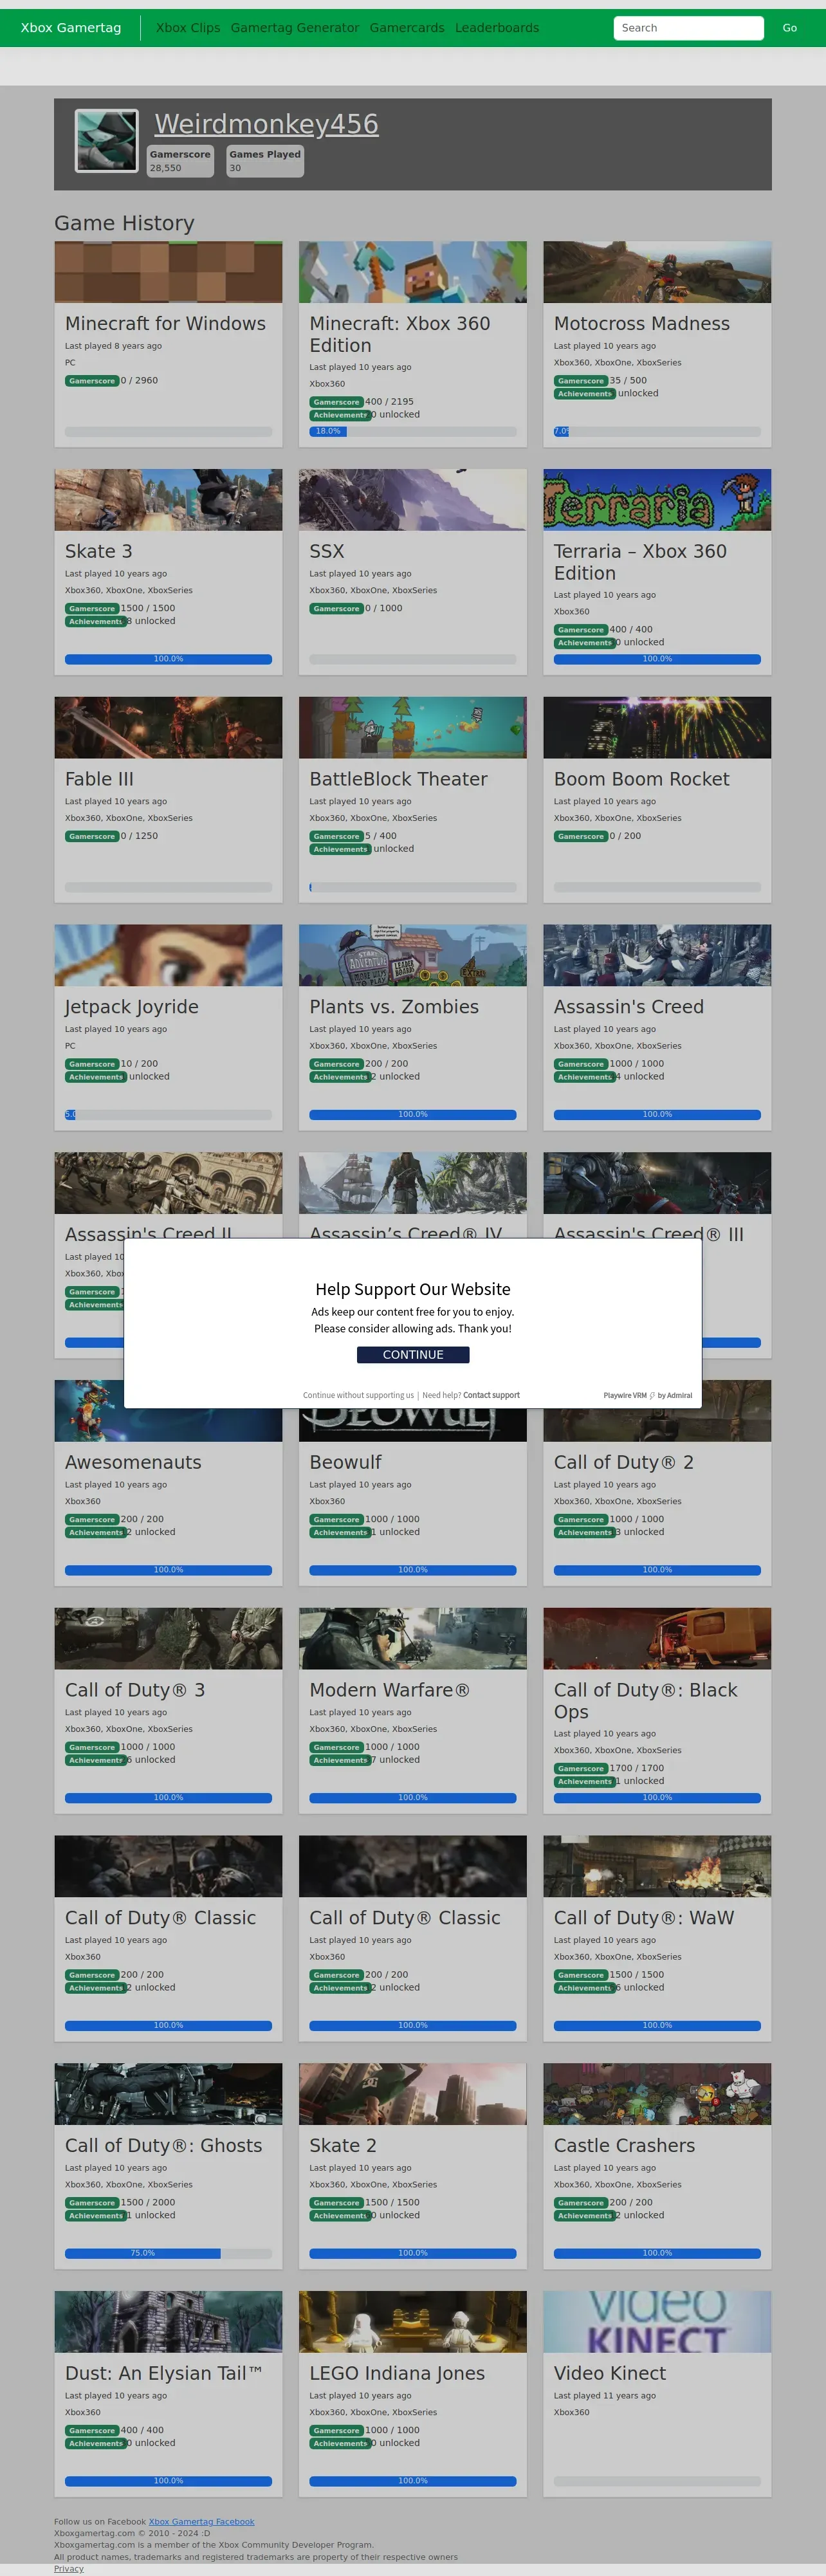Click the Beowulf title text
This screenshot has height=2576, width=826.
(345, 1462)
